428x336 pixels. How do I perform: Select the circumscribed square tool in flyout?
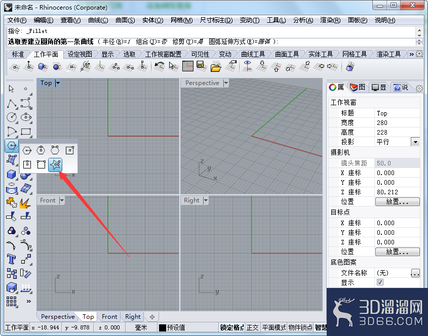(x=27, y=164)
